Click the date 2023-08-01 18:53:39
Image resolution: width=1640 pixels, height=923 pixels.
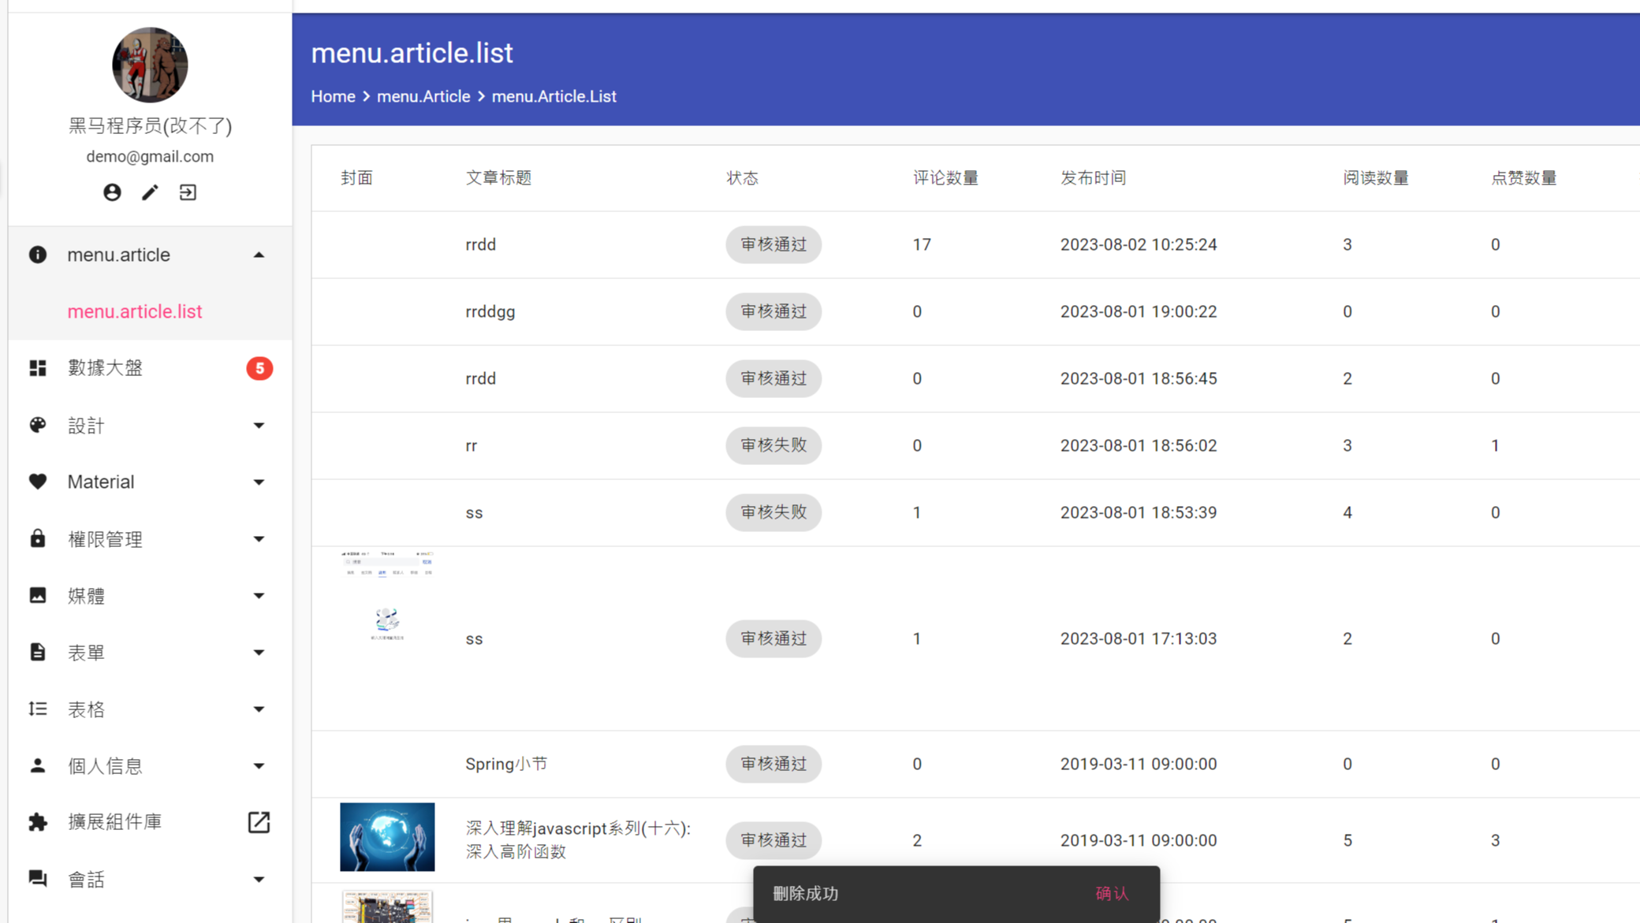click(1139, 512)
